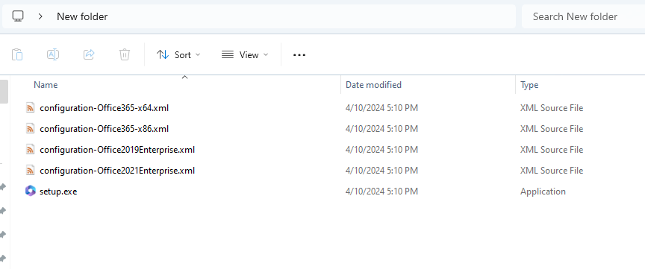Click date modified of setup.exe row

pyautogui.click(x=381, y=191)
